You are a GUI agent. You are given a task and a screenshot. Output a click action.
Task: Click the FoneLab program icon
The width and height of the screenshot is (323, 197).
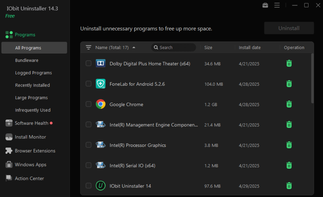101,84
